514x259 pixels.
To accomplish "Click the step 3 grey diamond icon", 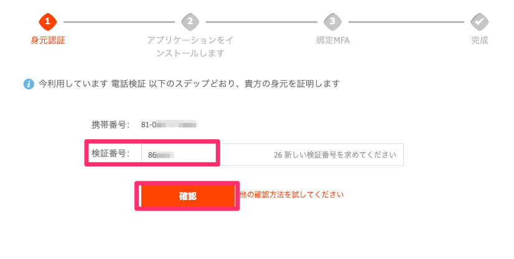I will pos(332,22).
